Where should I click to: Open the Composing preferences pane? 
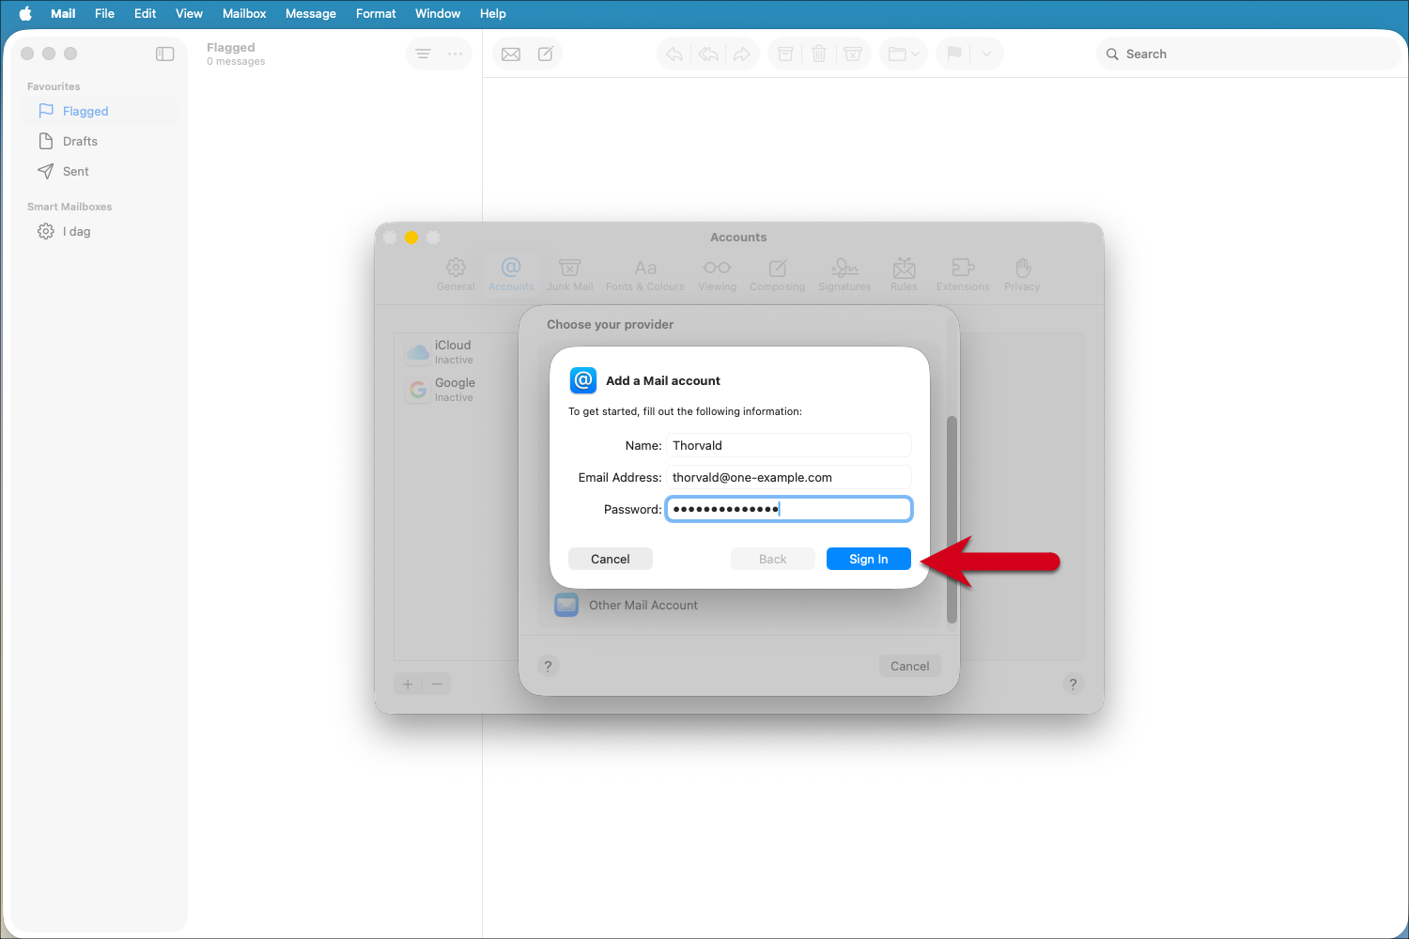(x=777, y=274)
